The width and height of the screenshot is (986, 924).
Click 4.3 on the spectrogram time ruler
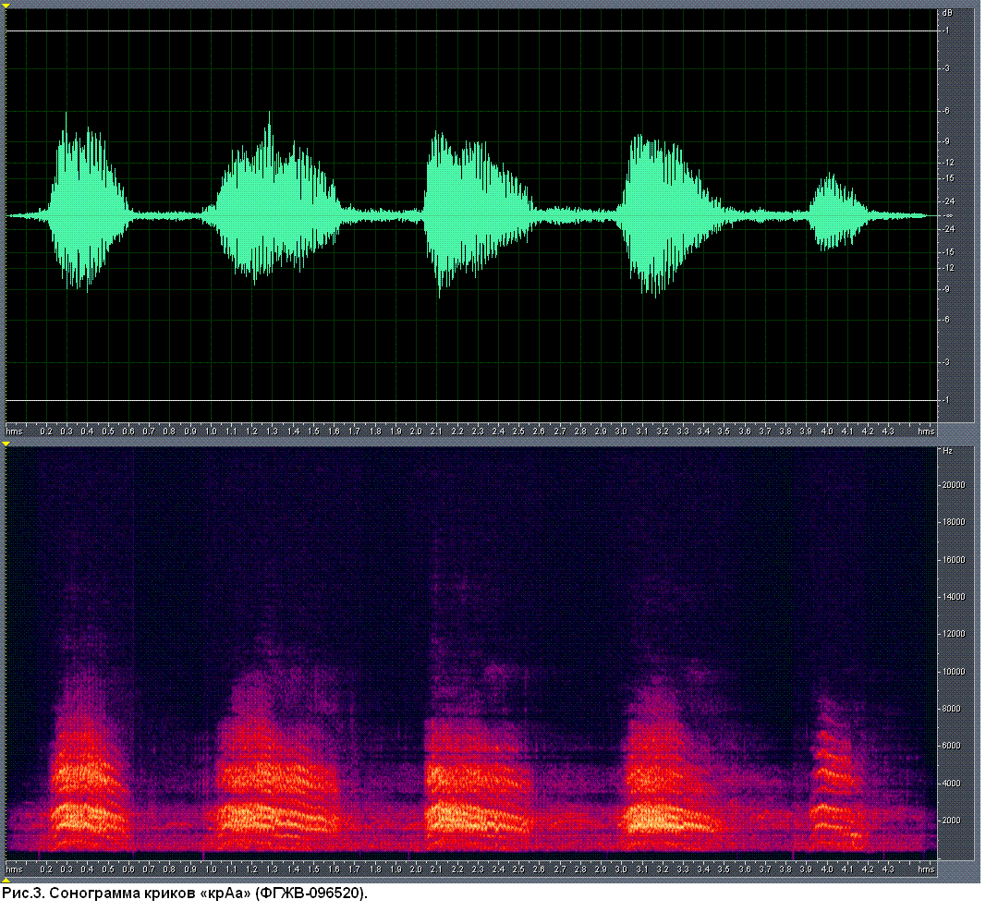click(x=888, y=869)
